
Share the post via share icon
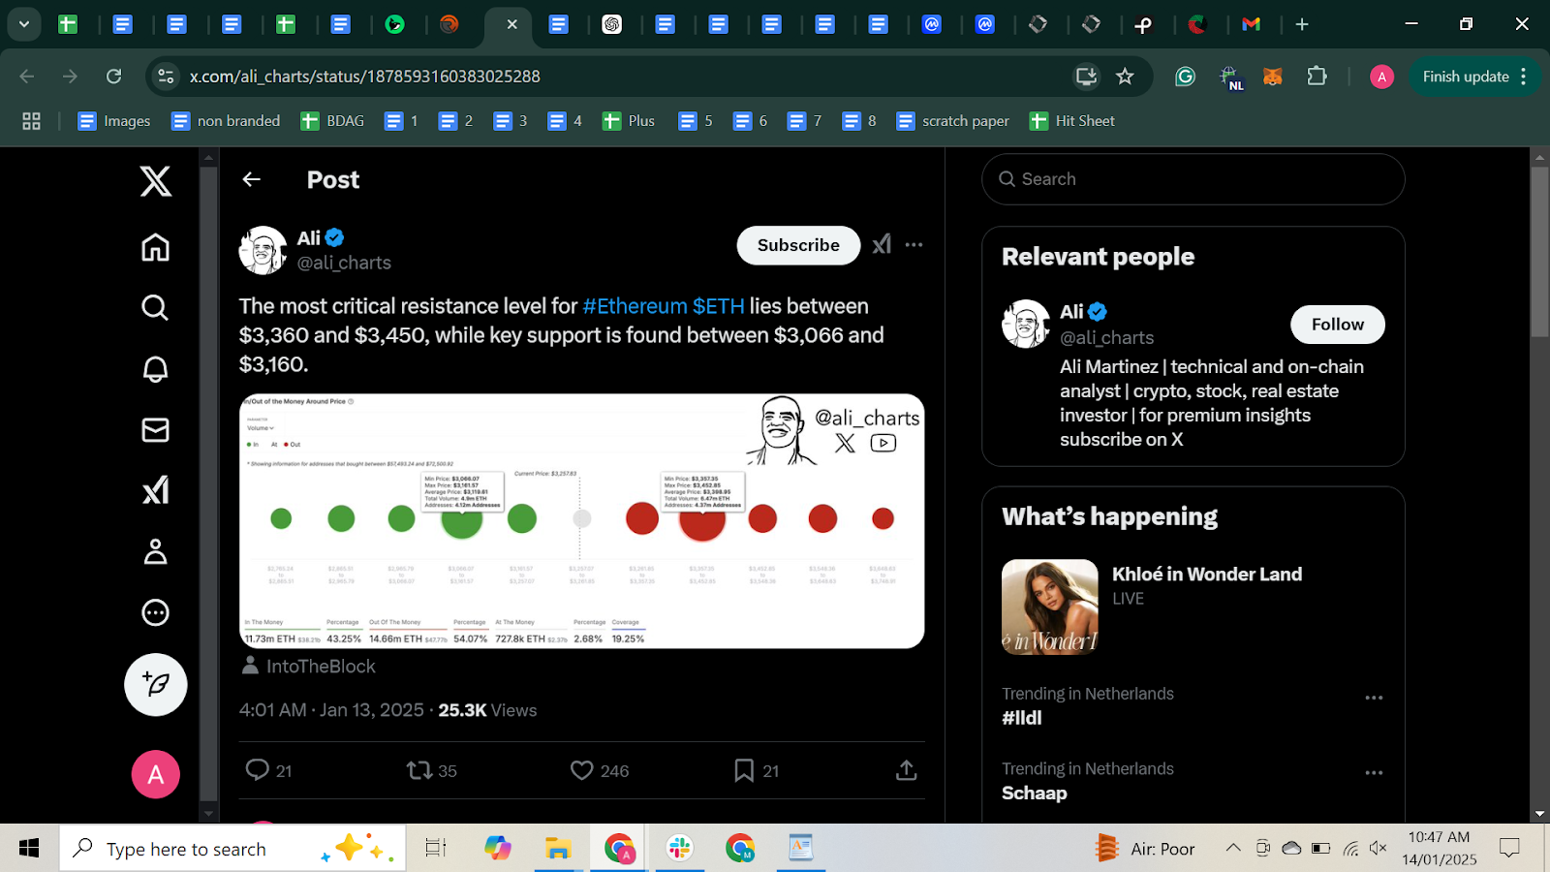(906, 770)
